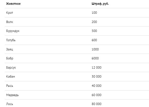Select the Медведь row label
The image size is (149, 107).
pos(13,95)
